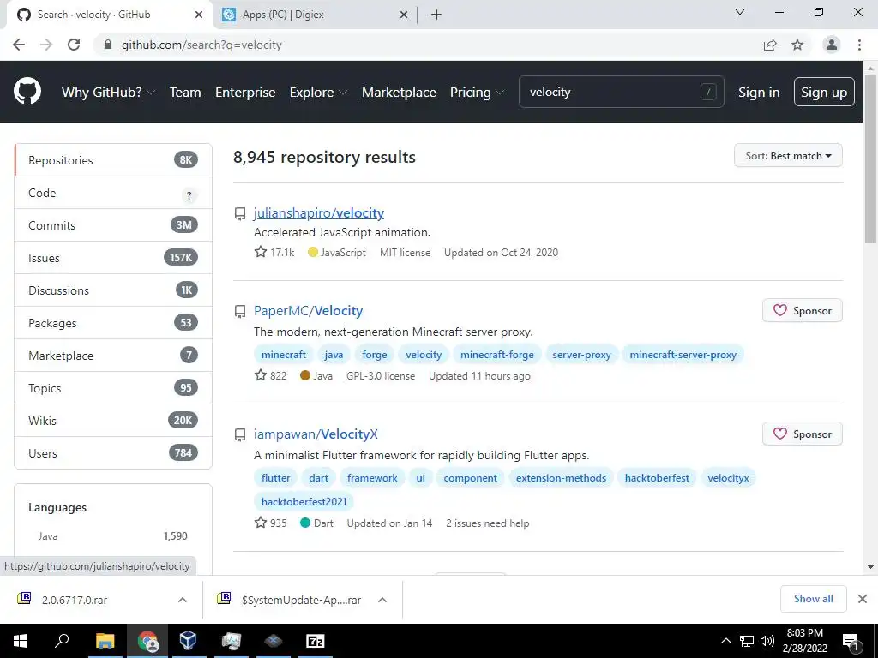This screenshot has width=878, height=658.
Task: Sponsor PaperMC/Velocity button
Action: 802,310
